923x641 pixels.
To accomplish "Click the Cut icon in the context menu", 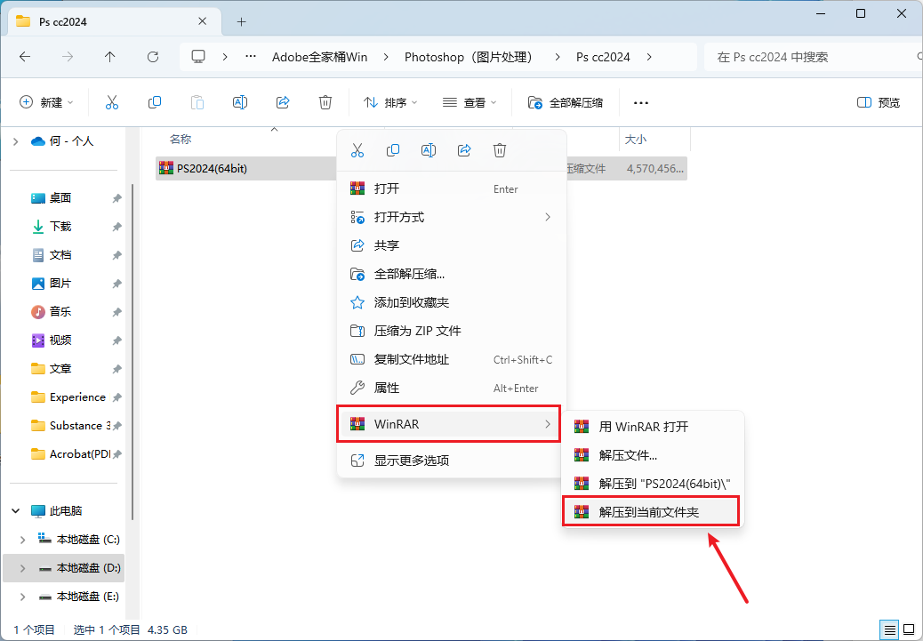I will pyautogui.click(x=357, y=150).
